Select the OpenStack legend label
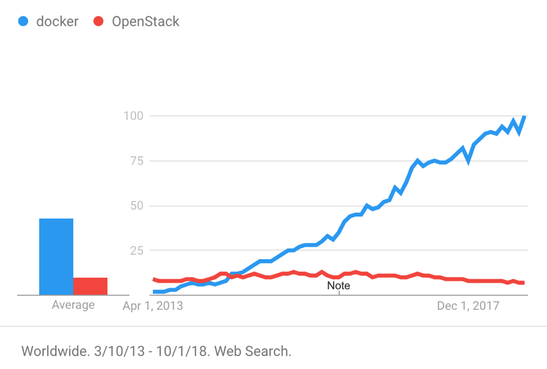 (145, 22)
